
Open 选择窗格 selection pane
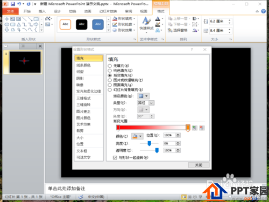[x=178, y=30]
